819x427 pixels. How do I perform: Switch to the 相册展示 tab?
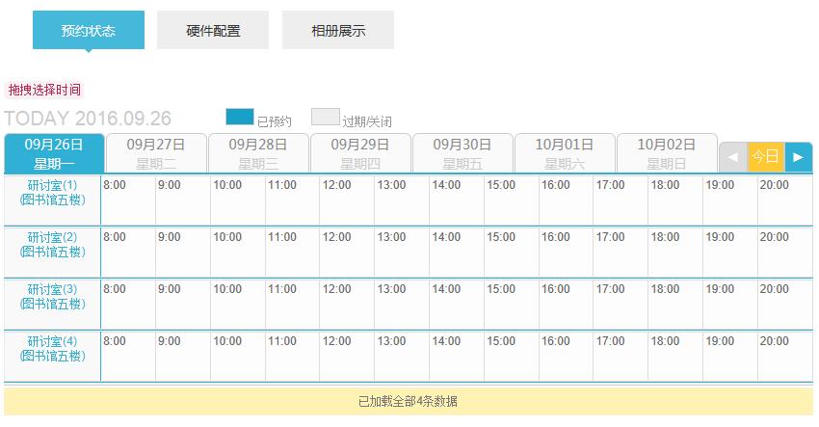(x=338, y=30)
